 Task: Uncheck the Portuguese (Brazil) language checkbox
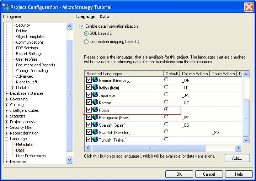click(x=89, y=117)
